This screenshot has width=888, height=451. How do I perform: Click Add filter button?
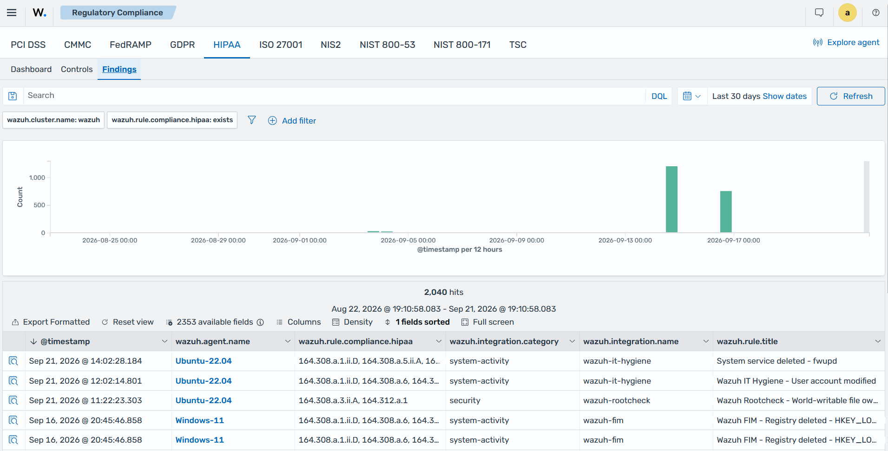(x=292, y=121)
